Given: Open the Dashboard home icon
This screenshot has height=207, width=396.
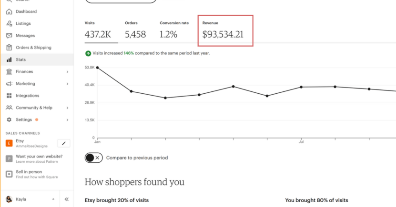Looking at the screenshot, I should coord(9,11).
